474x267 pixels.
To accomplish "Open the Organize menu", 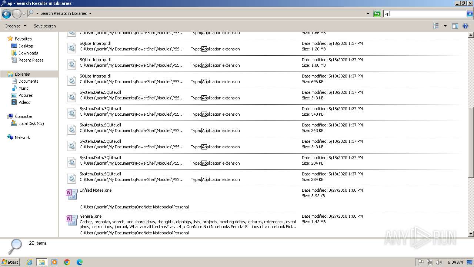I will (x=15, y=26).
